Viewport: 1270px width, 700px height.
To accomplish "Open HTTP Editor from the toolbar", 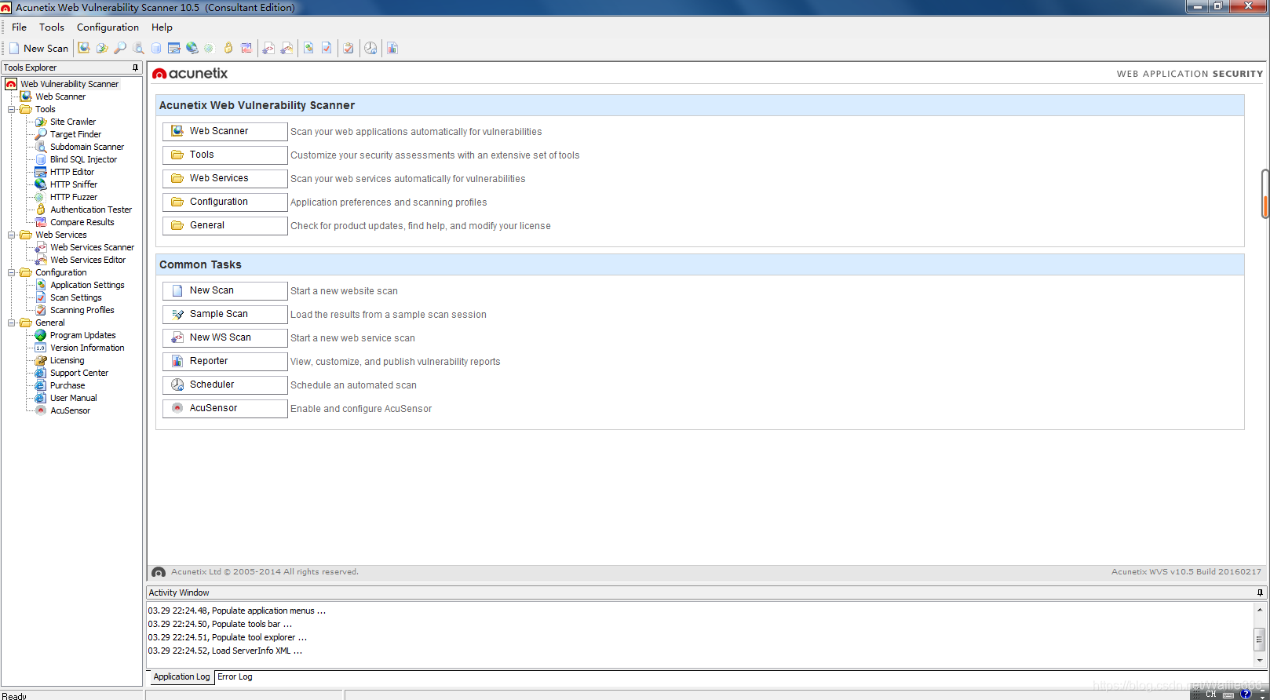I will [x=174, y=48].
